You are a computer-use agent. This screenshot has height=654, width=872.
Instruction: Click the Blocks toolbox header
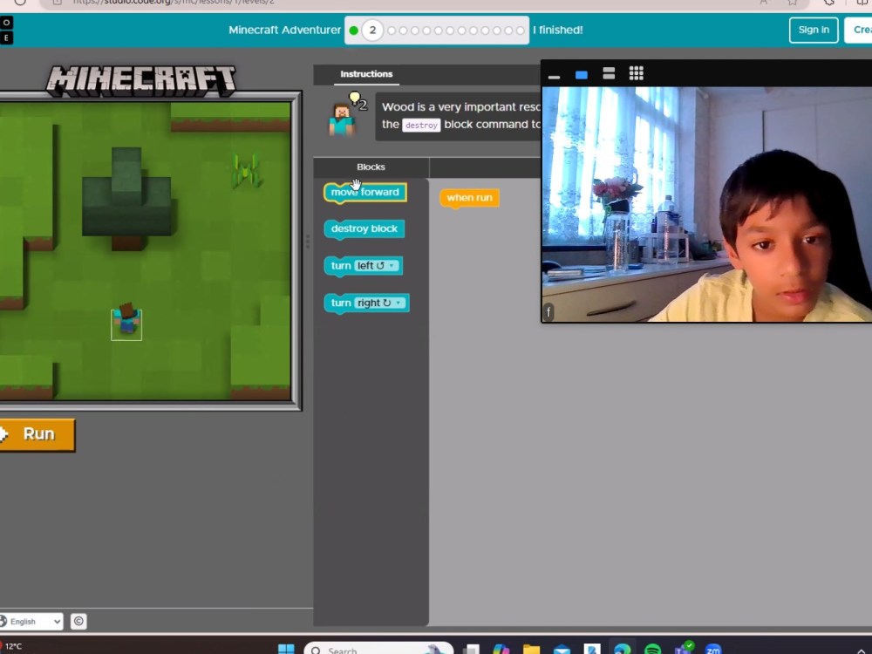(x=371, y=167)
